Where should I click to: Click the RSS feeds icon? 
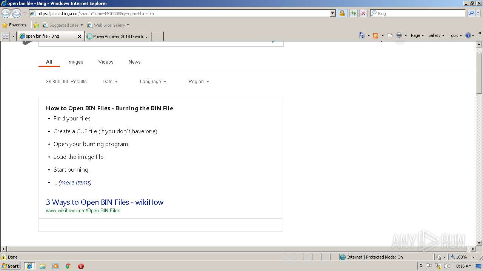pos(375,35)
